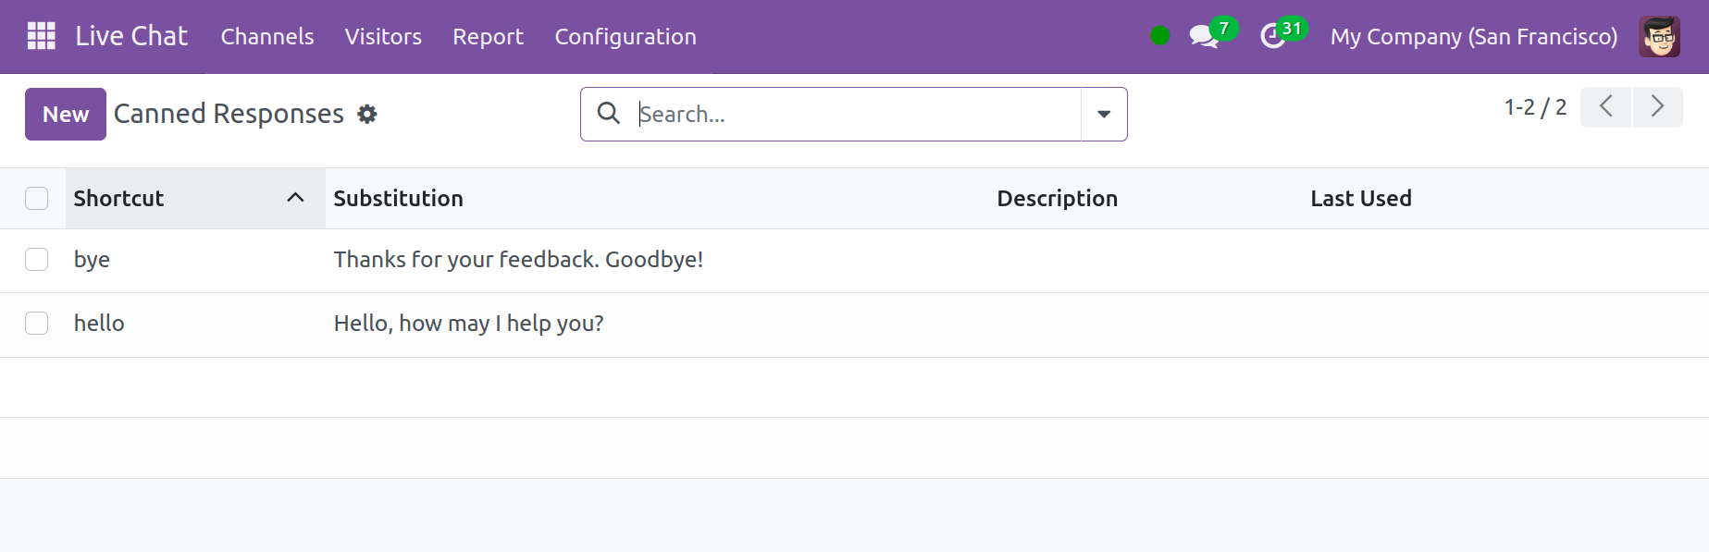1709x552 pixels.
Task: Open the My Company (San Francisco) switcher
Action: [x=1474, y=36]
